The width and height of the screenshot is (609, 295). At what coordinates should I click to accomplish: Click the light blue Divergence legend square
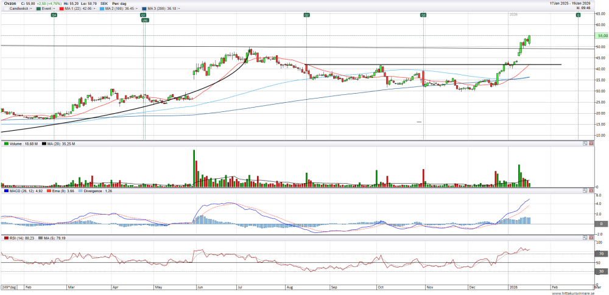[x=81, y=191]
